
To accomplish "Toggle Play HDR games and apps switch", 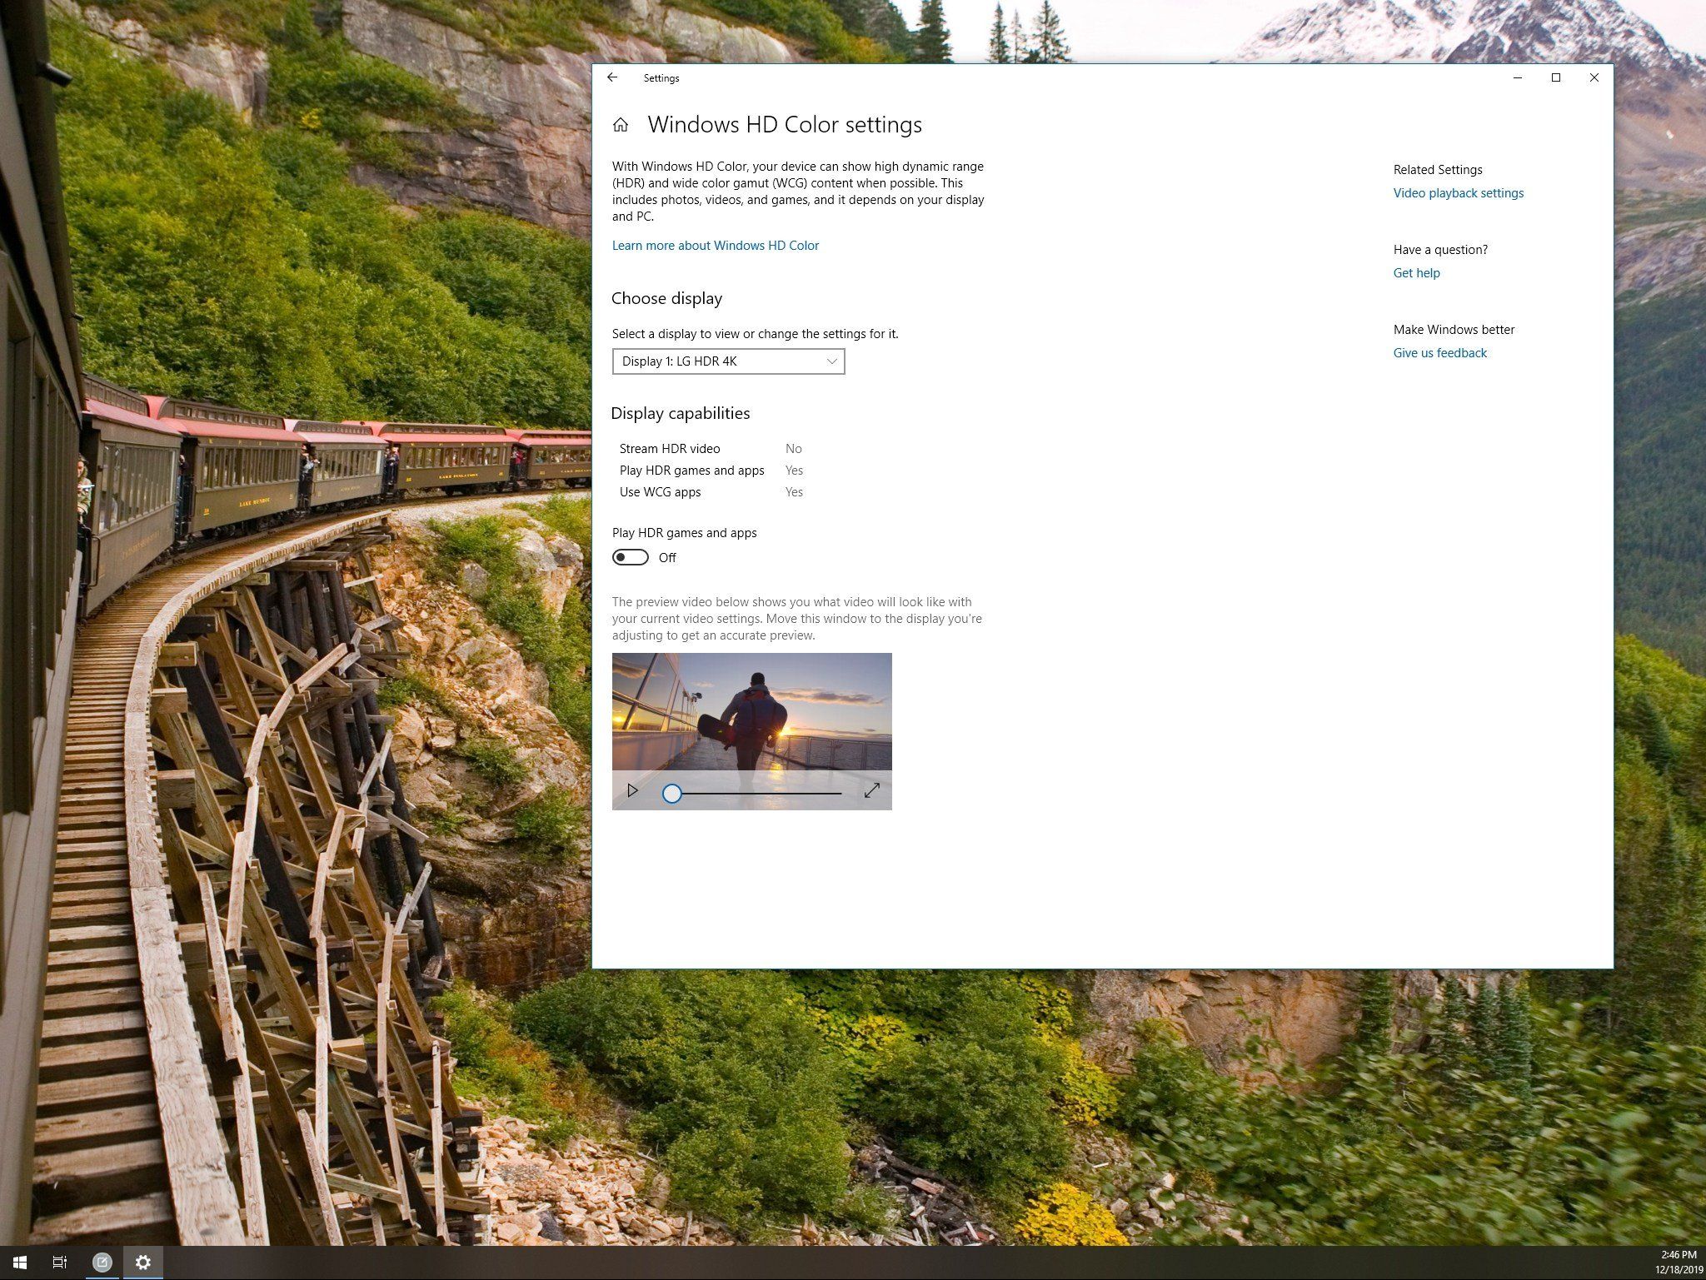I will (x=631, y=557).
